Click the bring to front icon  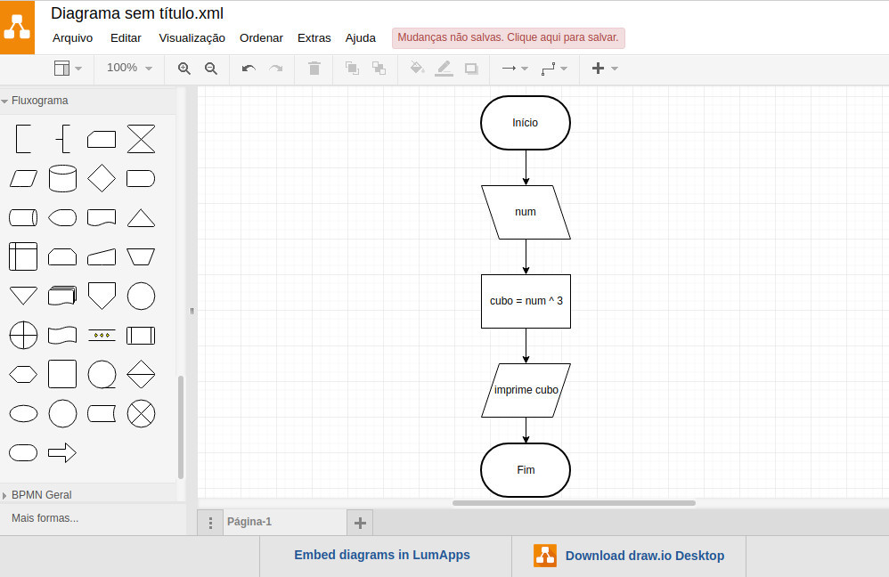click(x=352, y=68)
